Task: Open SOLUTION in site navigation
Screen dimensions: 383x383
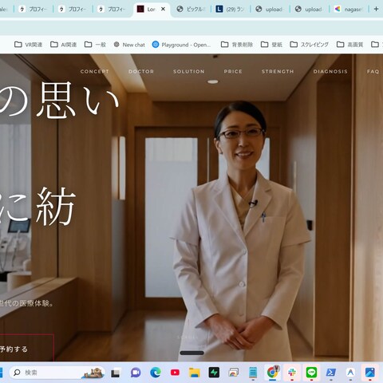Action: click(189, 71)
